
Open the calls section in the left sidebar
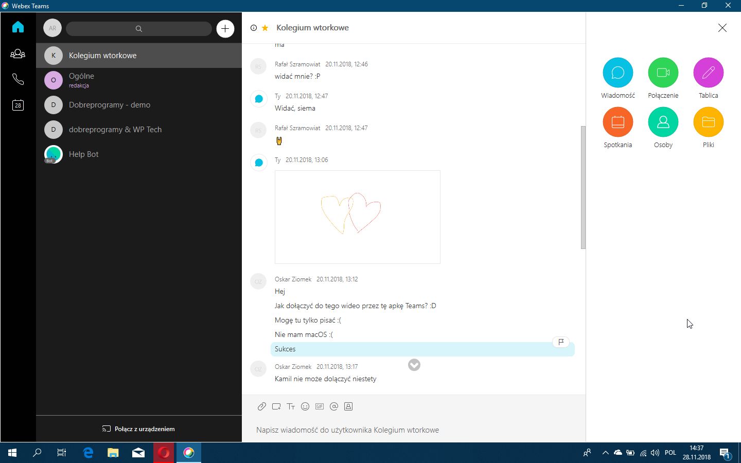click(18, 79)
